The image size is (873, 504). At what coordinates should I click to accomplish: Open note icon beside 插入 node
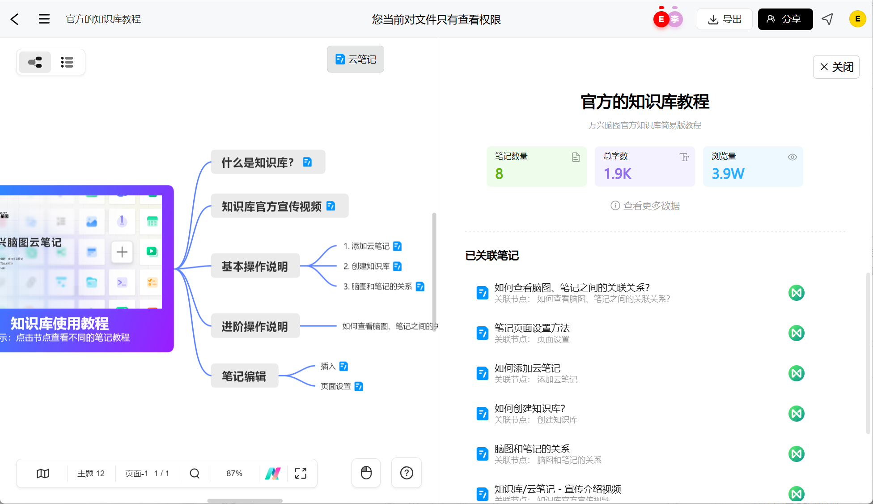click(x=343, y=366)
